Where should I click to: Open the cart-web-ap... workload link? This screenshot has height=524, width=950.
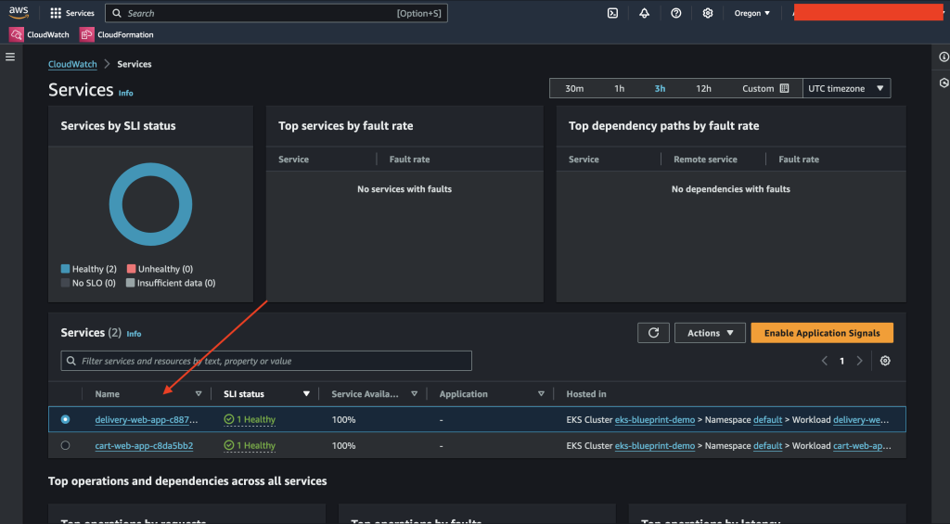tap(862, 445)
